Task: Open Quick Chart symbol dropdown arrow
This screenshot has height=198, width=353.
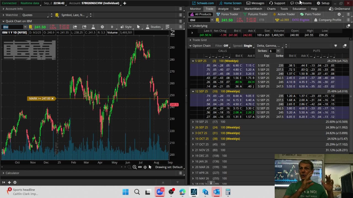Action: pos(25,27)
